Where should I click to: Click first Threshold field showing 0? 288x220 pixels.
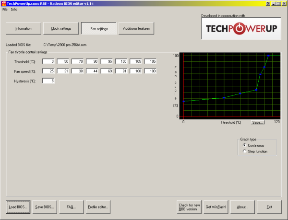(x=48, y=61)
